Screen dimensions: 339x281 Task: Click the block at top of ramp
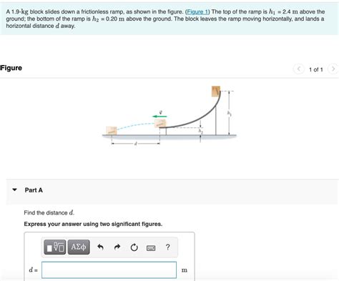[x=216, y=92]
